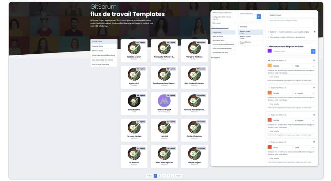The width and height of the screenshot is (331, 181).
Task: Select the Basic Sales Pipeline card avatar
Action: click(164, 153)
